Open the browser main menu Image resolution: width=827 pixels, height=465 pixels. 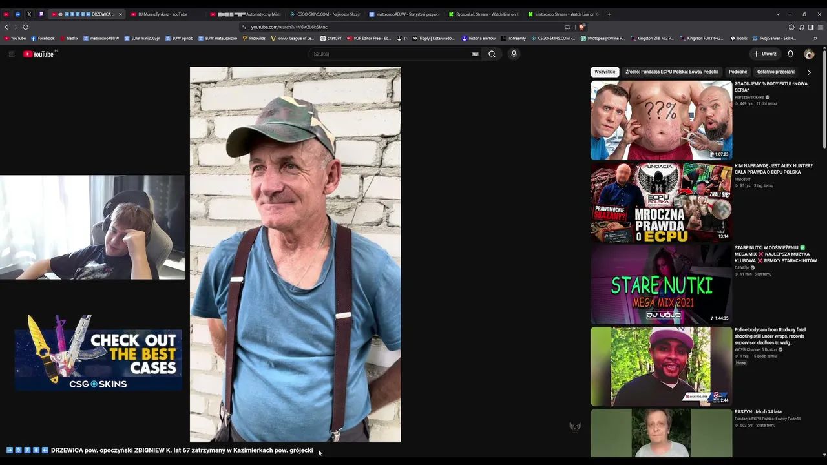coord(821,27)
